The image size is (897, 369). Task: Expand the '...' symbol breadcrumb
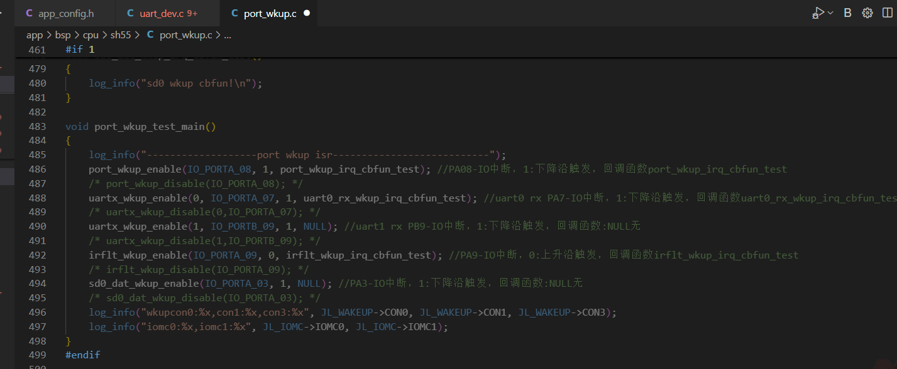[228, 35]
